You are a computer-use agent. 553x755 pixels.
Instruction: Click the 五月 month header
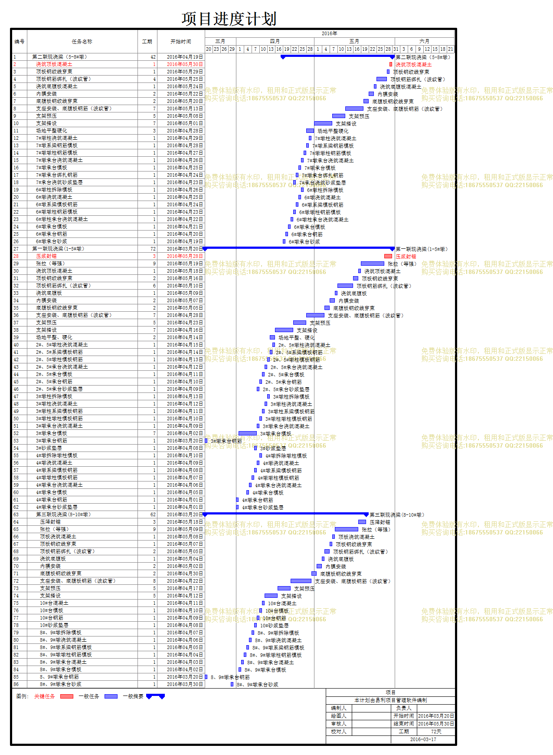click(354, 41)
